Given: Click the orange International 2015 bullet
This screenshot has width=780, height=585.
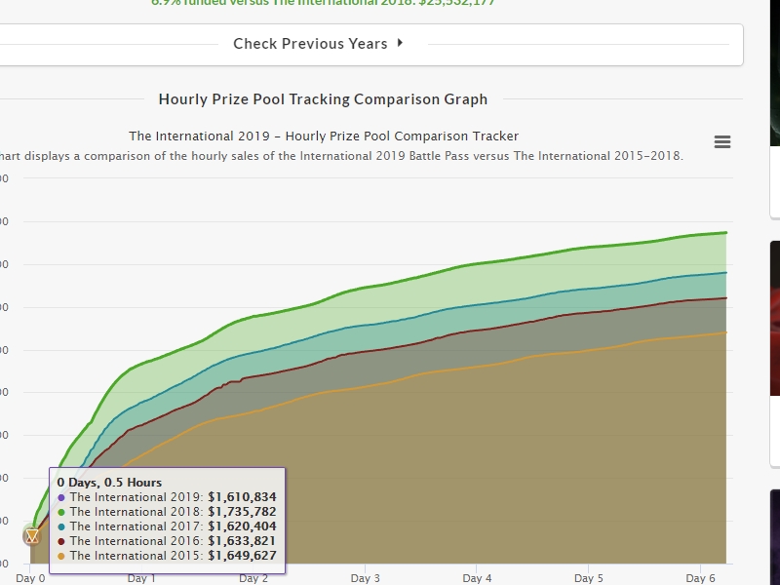Looking at the screenshot, I should pos(61,556).
